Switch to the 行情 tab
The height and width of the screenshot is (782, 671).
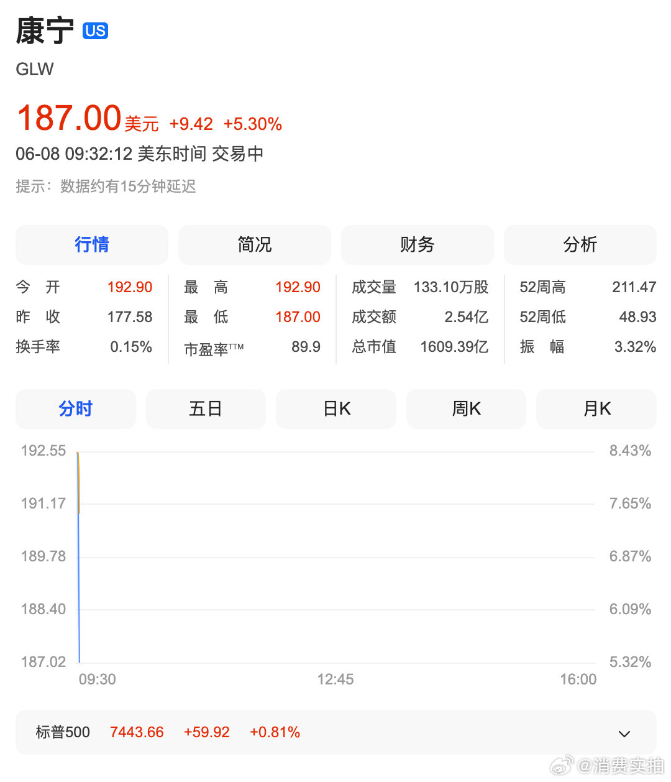[92, 244]
